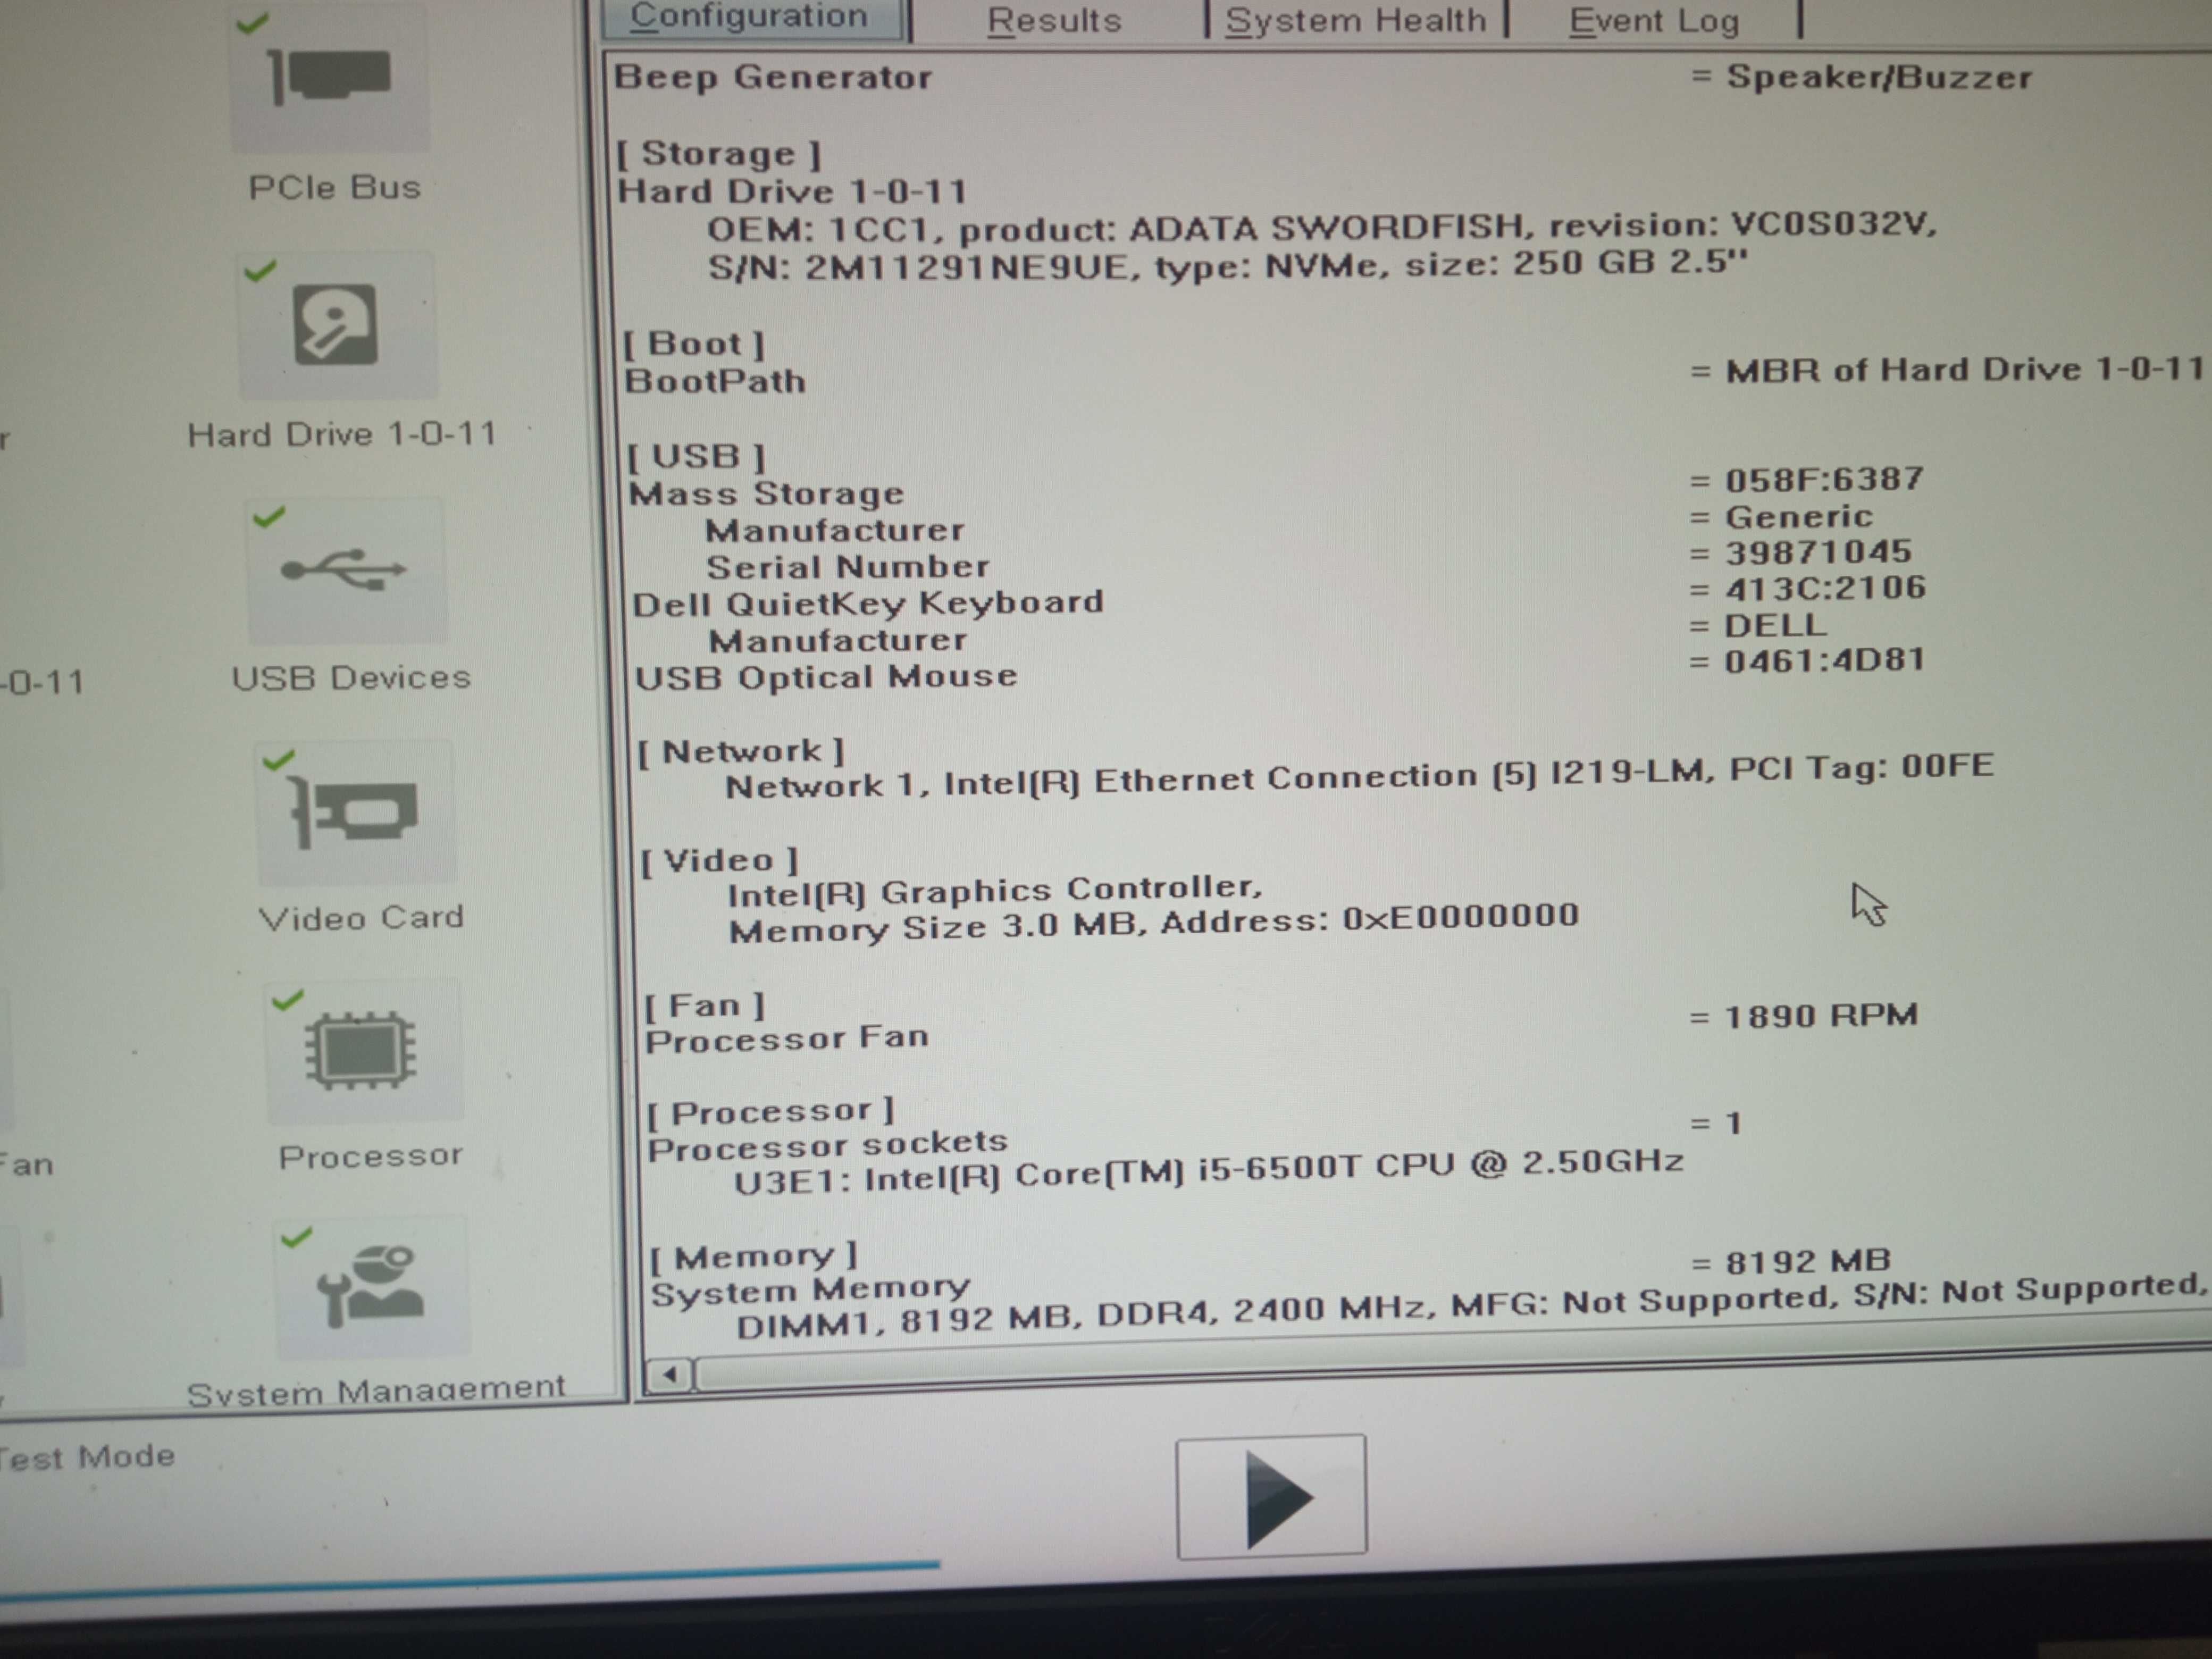Click the S/N: 2M11291NE9UE line

click(x=1228, y=265)
